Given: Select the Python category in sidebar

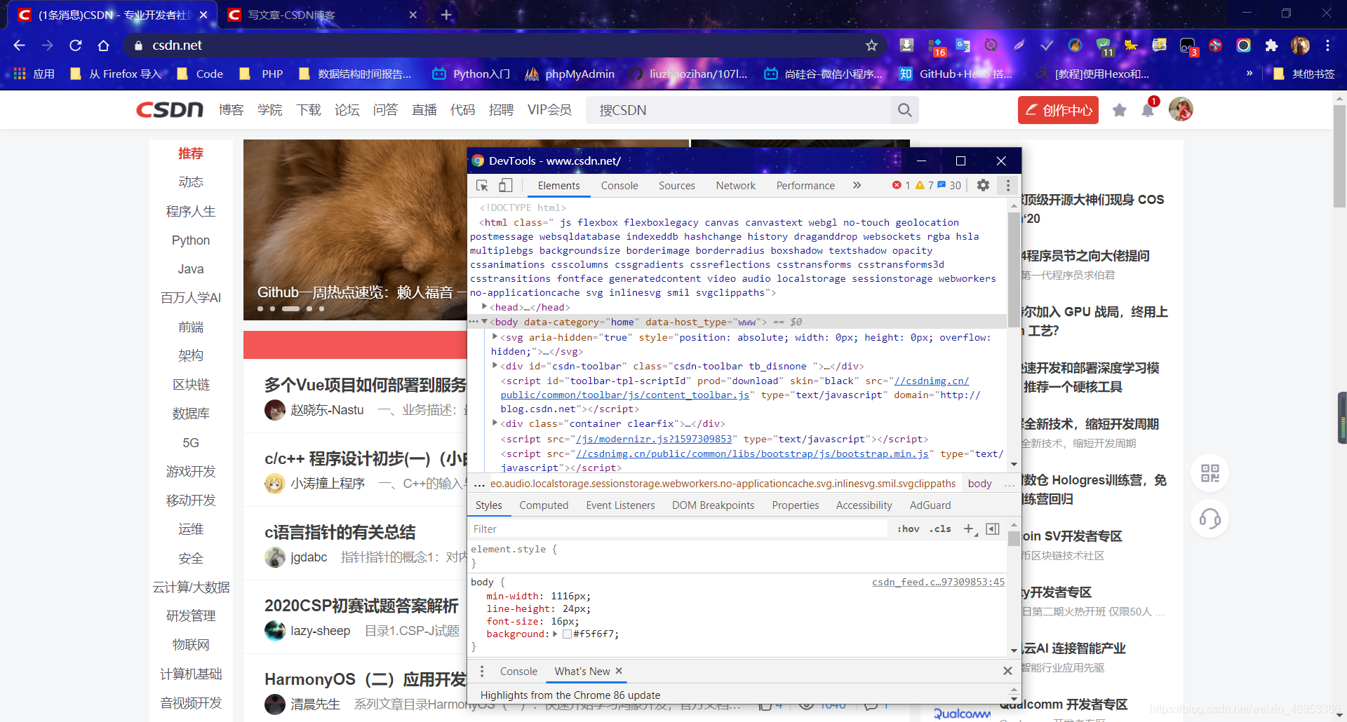Looking at the screenshot, I should [x=191, y=240].
